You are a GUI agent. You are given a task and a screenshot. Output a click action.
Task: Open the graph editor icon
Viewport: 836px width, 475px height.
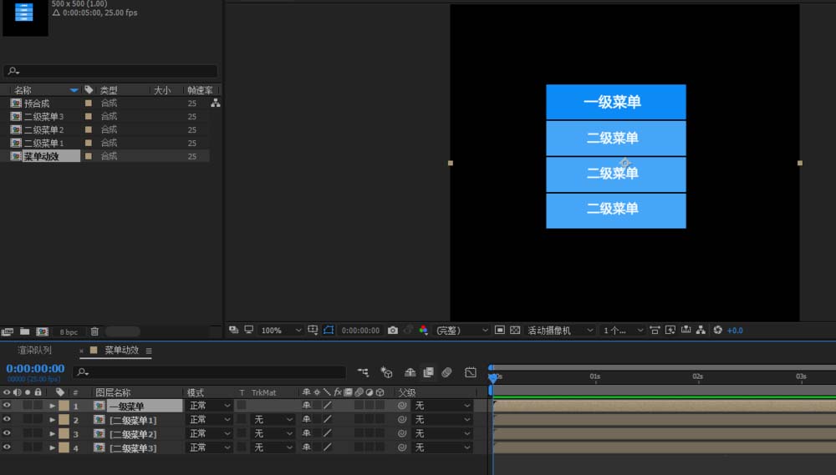coord(470,372)
